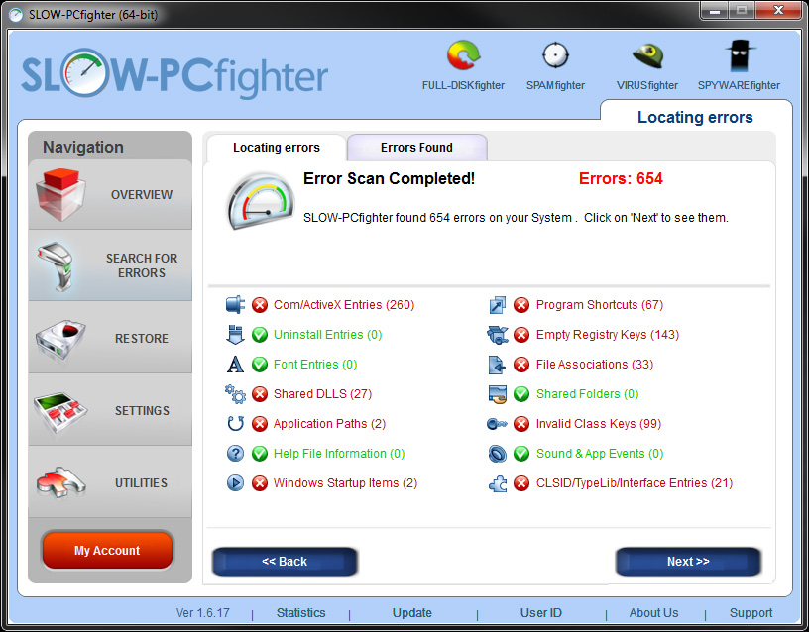Click the Invalid Class Keys key icon
Viewport: 809px width, 632px height.
click(x=498, y=424)
